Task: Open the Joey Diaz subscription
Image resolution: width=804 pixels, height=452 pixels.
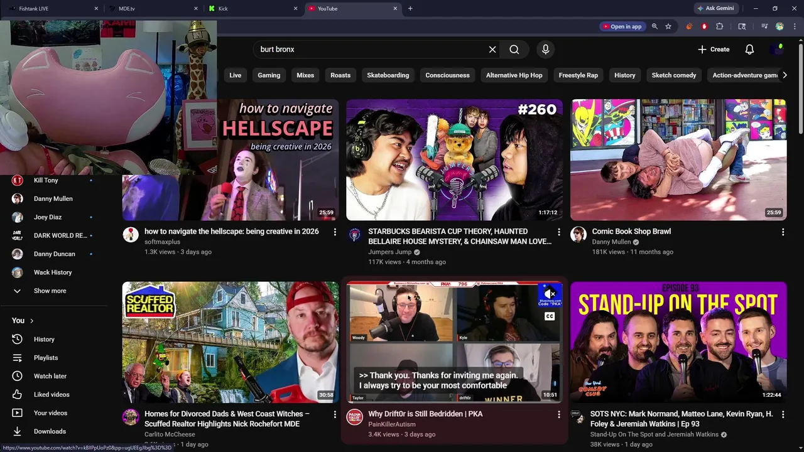Action: 54,217
